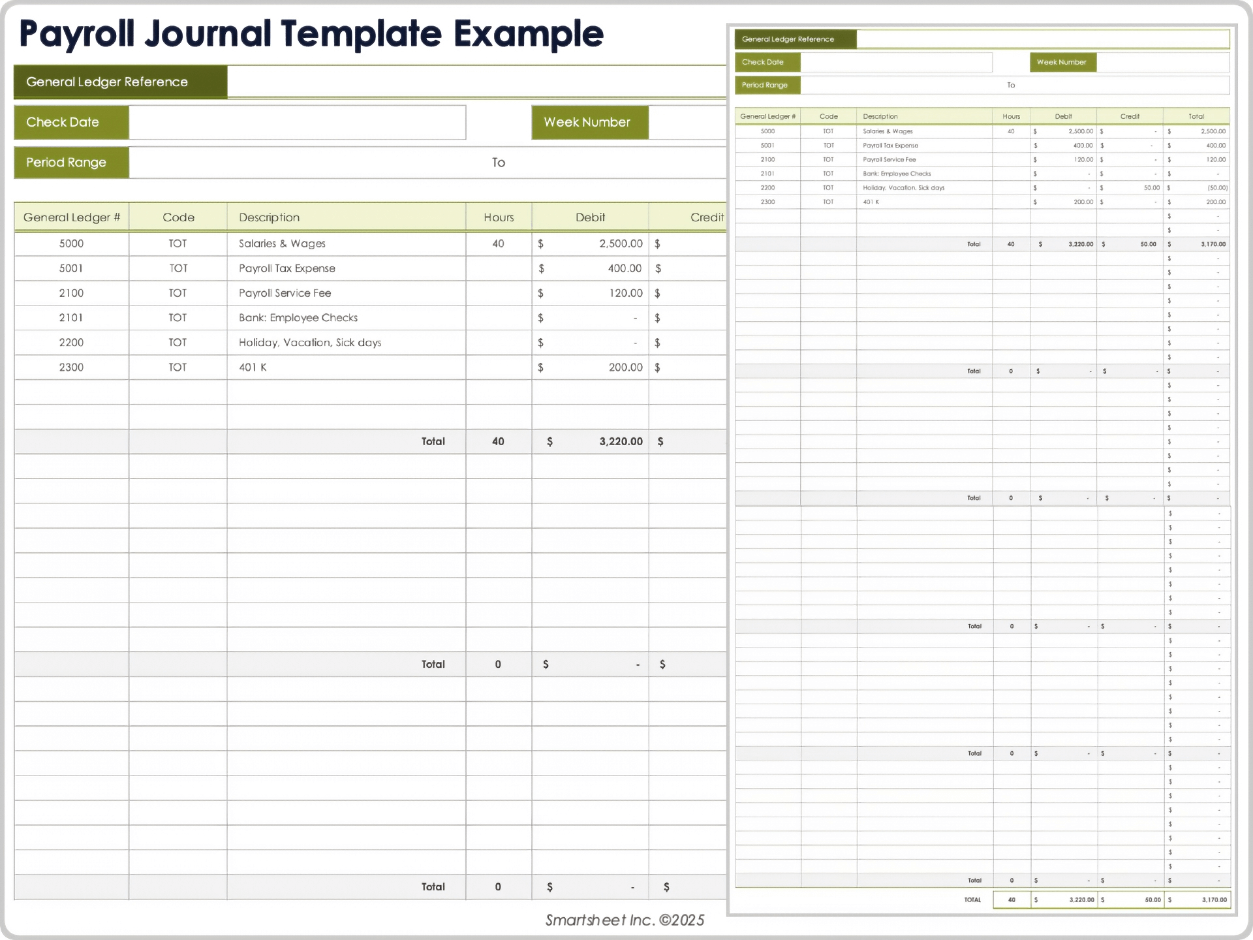This screenshot has height=940, width=1253.
Task: Click the General Ledger Reference text box
Action: tap(475, 82)
